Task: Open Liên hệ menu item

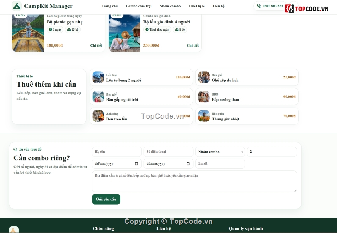Action: (219, 6)
